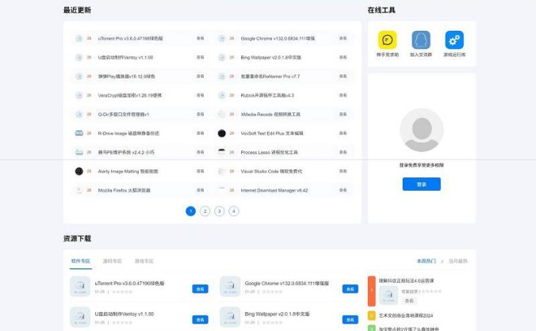536x331 pixels.
Task: Click blue 查看 button for Google Chrome card
Action: [x=350, y=289]
